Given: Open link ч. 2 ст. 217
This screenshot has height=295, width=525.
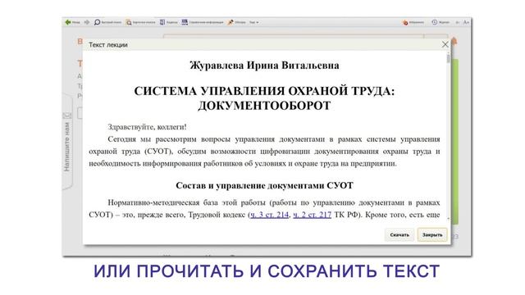Looking at the screenshot, I should [312, 215].
